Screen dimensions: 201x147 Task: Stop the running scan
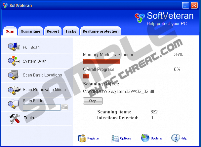tap(93, 101)
